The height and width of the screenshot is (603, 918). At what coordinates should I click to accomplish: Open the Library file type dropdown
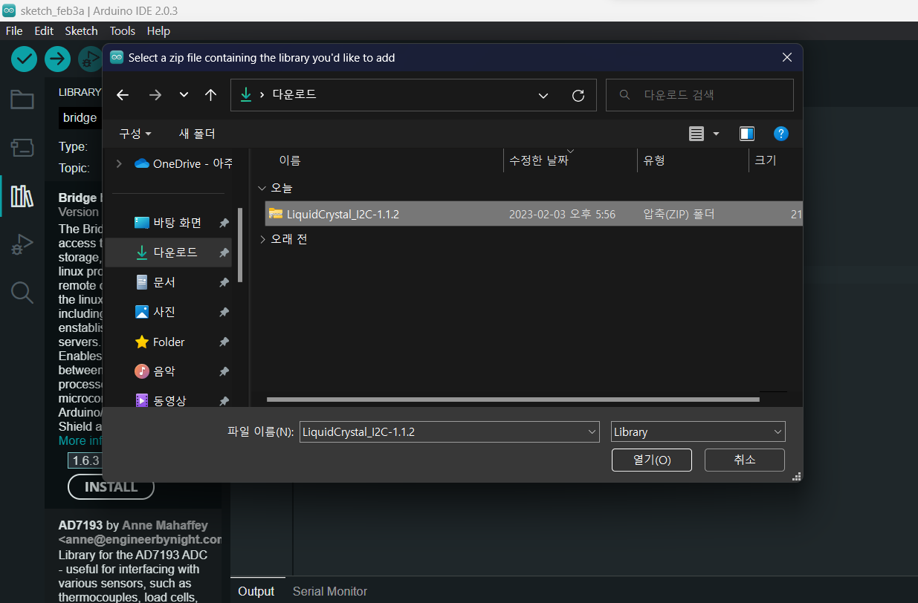[x=698, y=432]
